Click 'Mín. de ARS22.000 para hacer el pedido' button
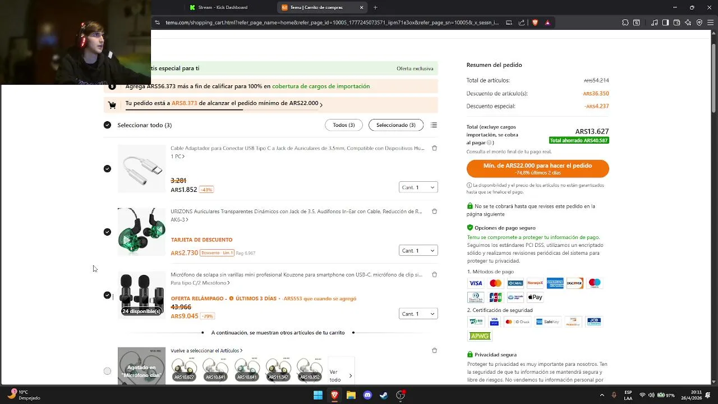 pos(538,169)
